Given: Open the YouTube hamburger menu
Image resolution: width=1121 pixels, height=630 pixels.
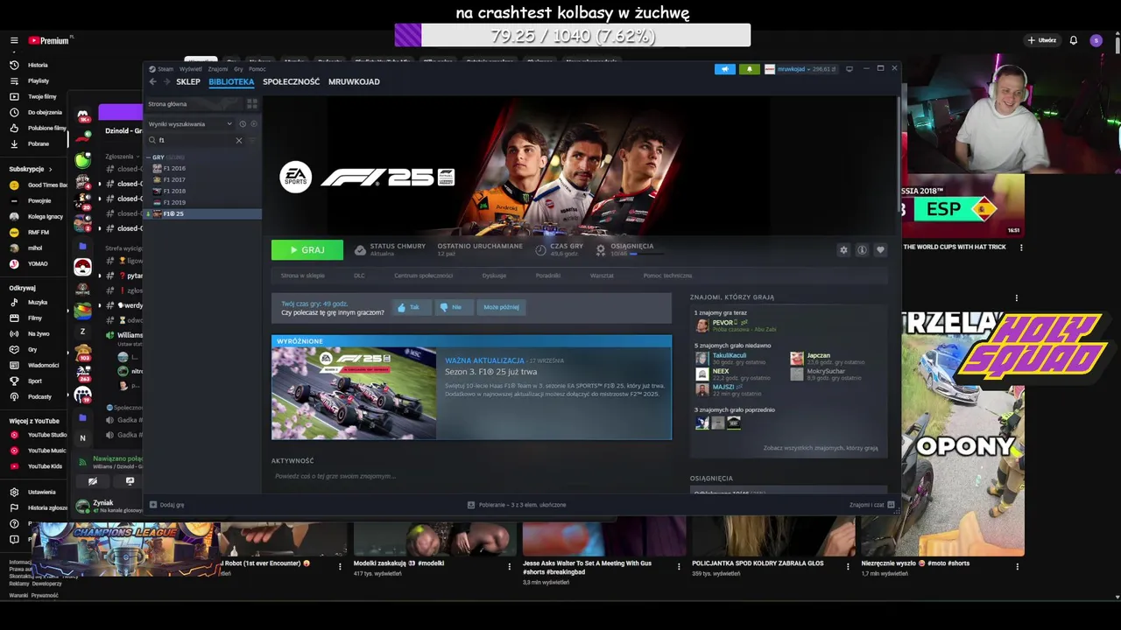Looking at the screenshot, I should click(14, 40).
